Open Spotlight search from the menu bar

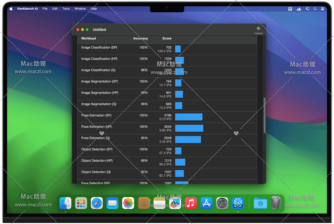(x=315, y=9)
